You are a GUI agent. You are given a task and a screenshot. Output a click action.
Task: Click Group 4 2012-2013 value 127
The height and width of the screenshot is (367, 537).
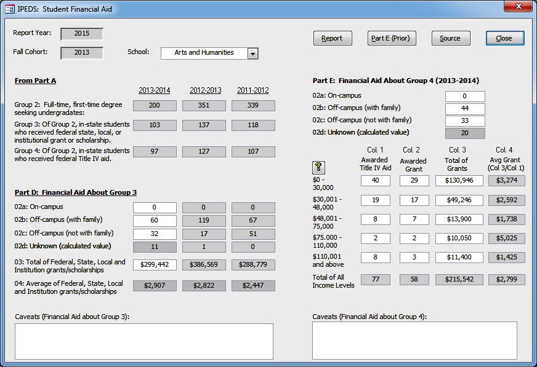pyautogui.click(x=204, y=152)
